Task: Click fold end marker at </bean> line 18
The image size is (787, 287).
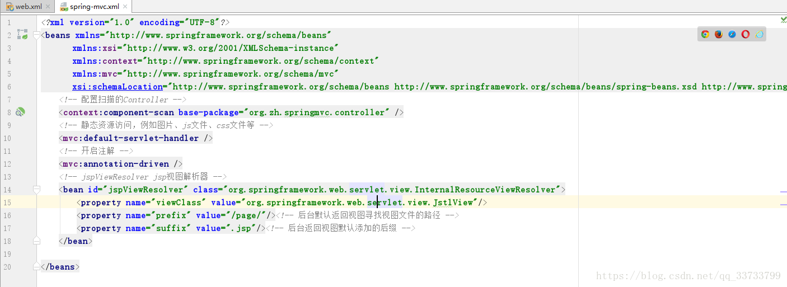Action: [36, 241]
